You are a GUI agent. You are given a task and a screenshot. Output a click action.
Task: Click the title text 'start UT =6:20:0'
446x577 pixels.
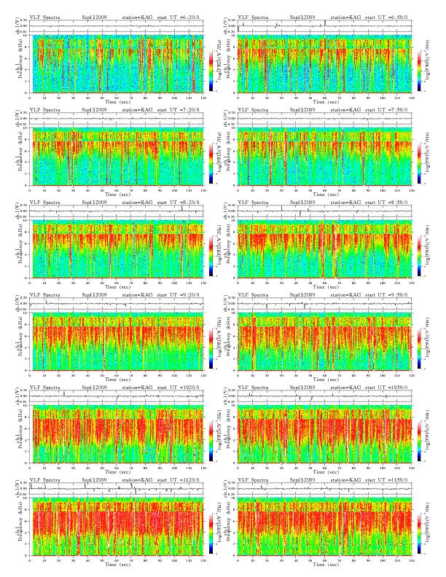tap(178, 17)
